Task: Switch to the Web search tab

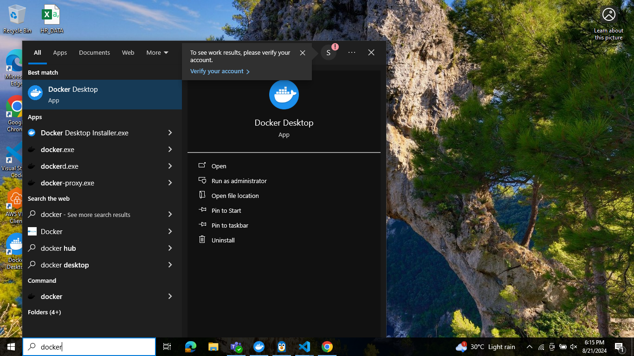Action: [x=128, y=52]
